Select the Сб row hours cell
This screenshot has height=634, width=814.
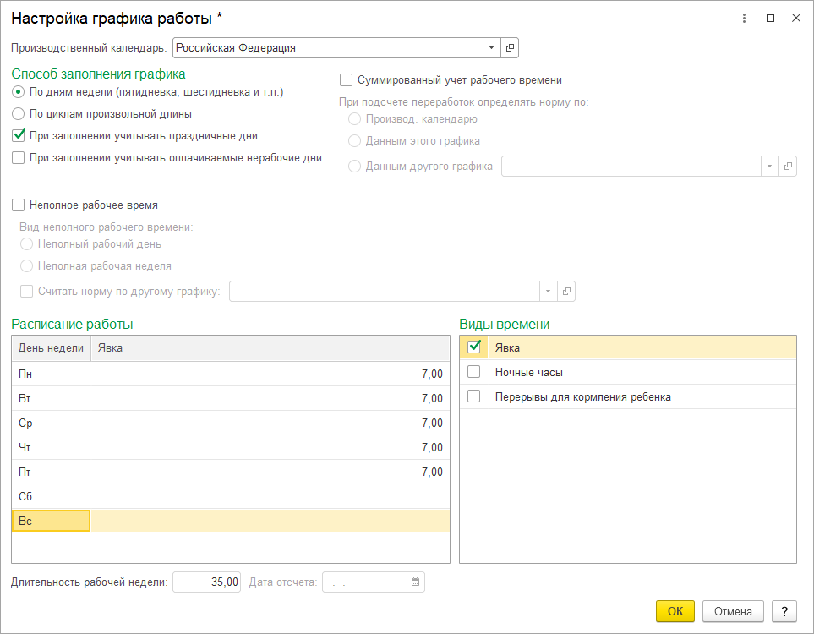click(269, 496)
